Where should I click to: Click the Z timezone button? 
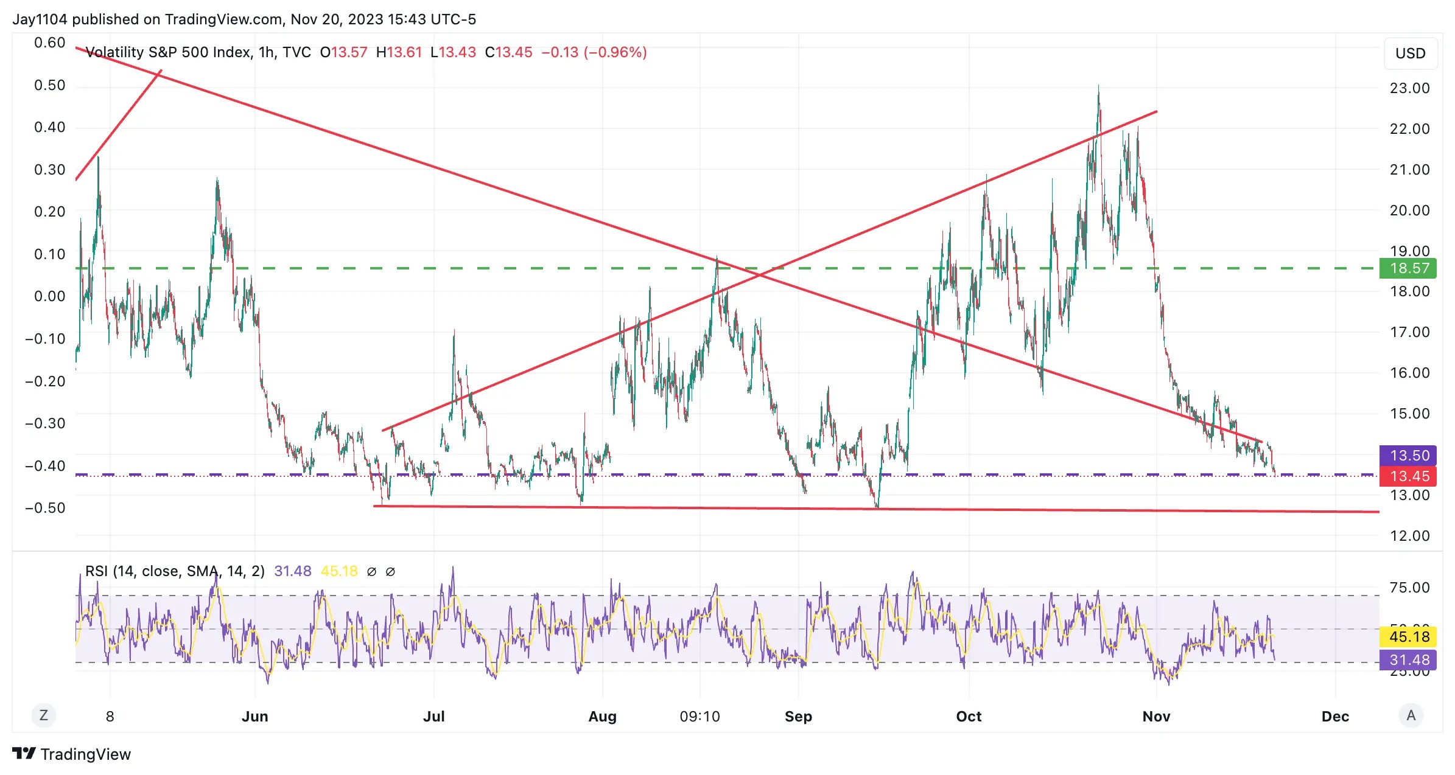click(44, 715)
